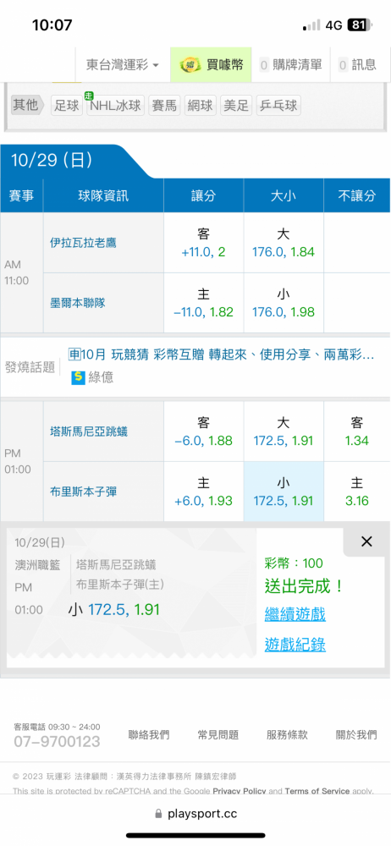Tap the playsport.cc address bar

click(195, 814)
